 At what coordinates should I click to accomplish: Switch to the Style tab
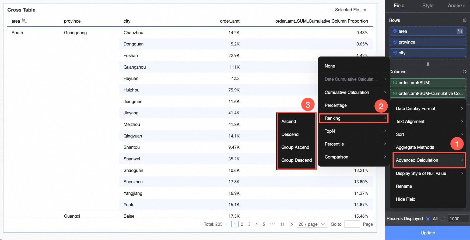[x=428, y=6]
